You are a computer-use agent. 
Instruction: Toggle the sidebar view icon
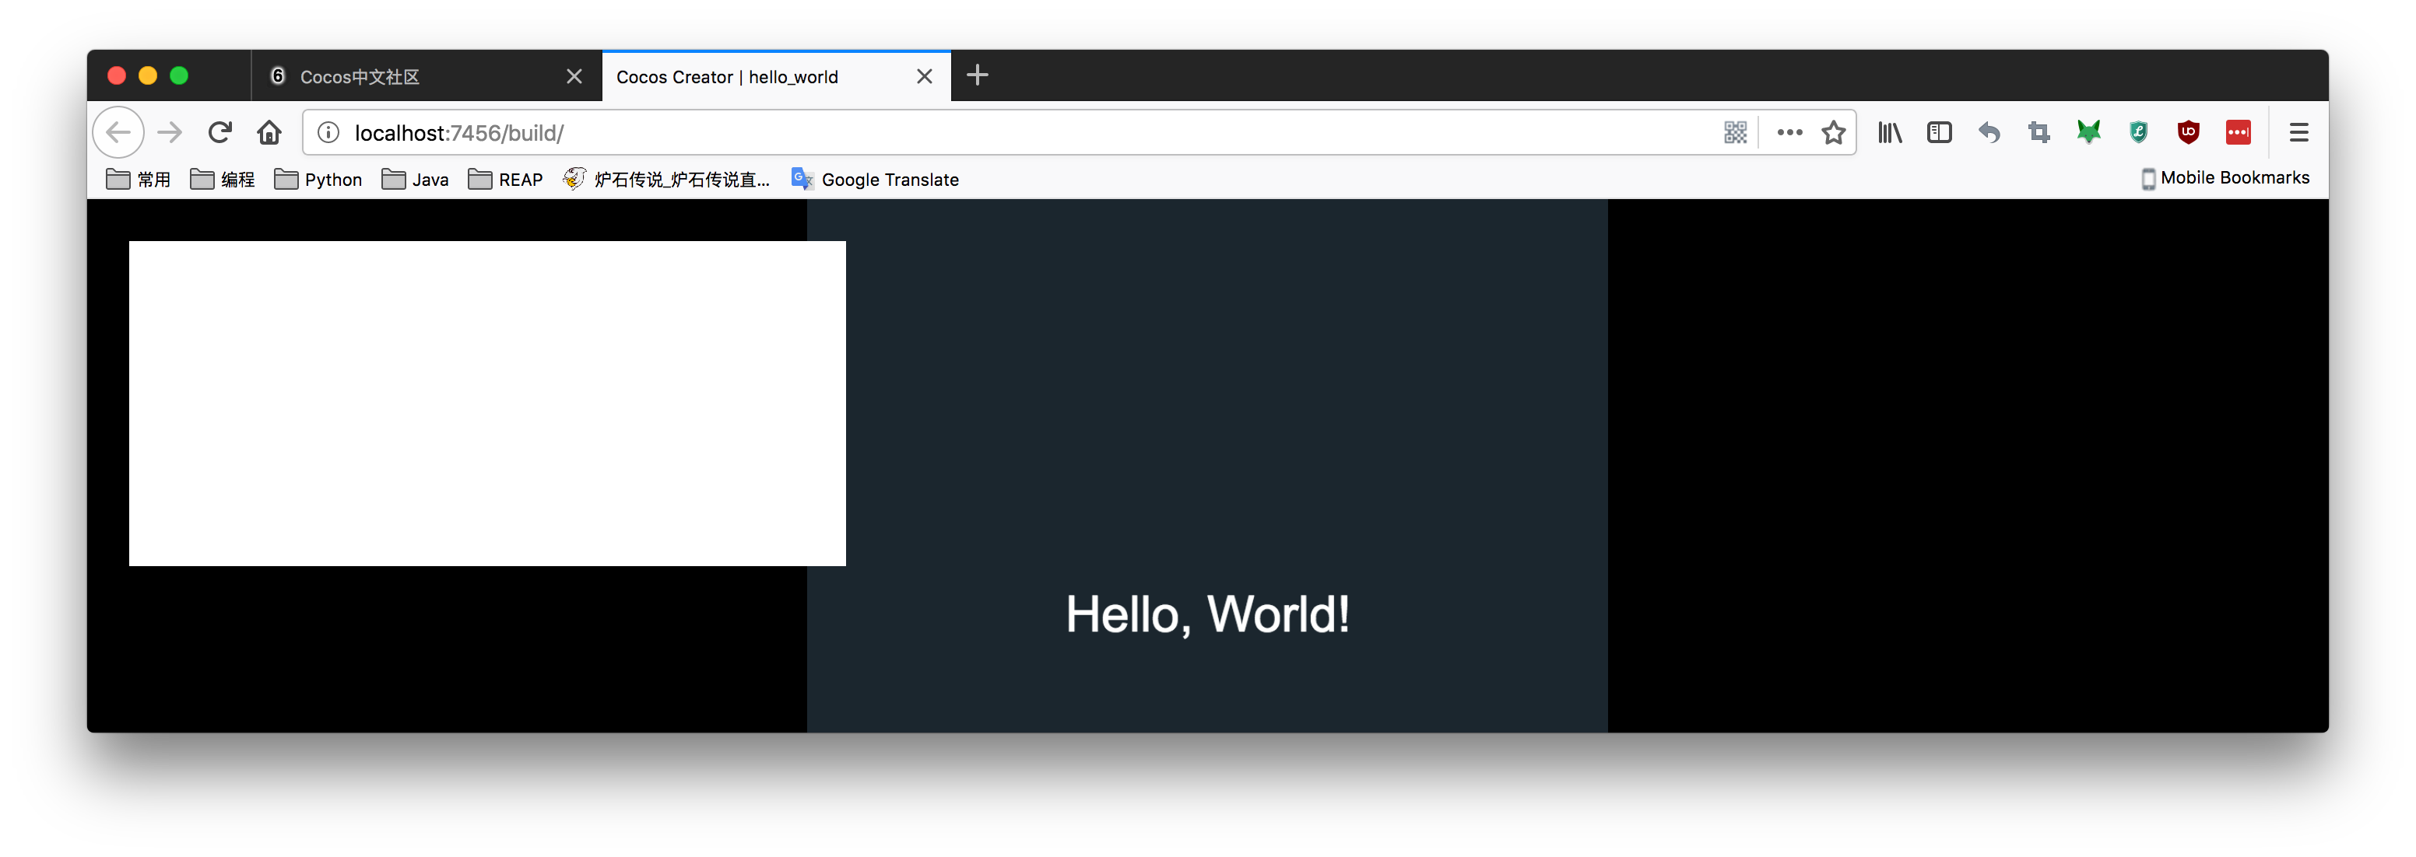tap(1940, 132)
